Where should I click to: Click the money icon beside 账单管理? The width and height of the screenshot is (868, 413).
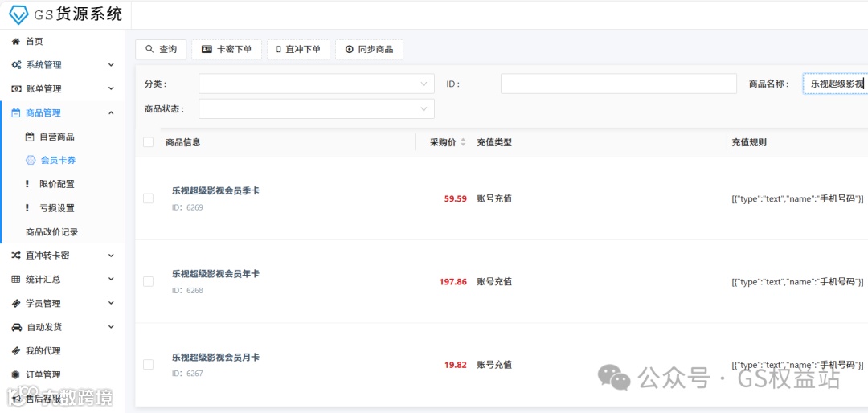17,89
